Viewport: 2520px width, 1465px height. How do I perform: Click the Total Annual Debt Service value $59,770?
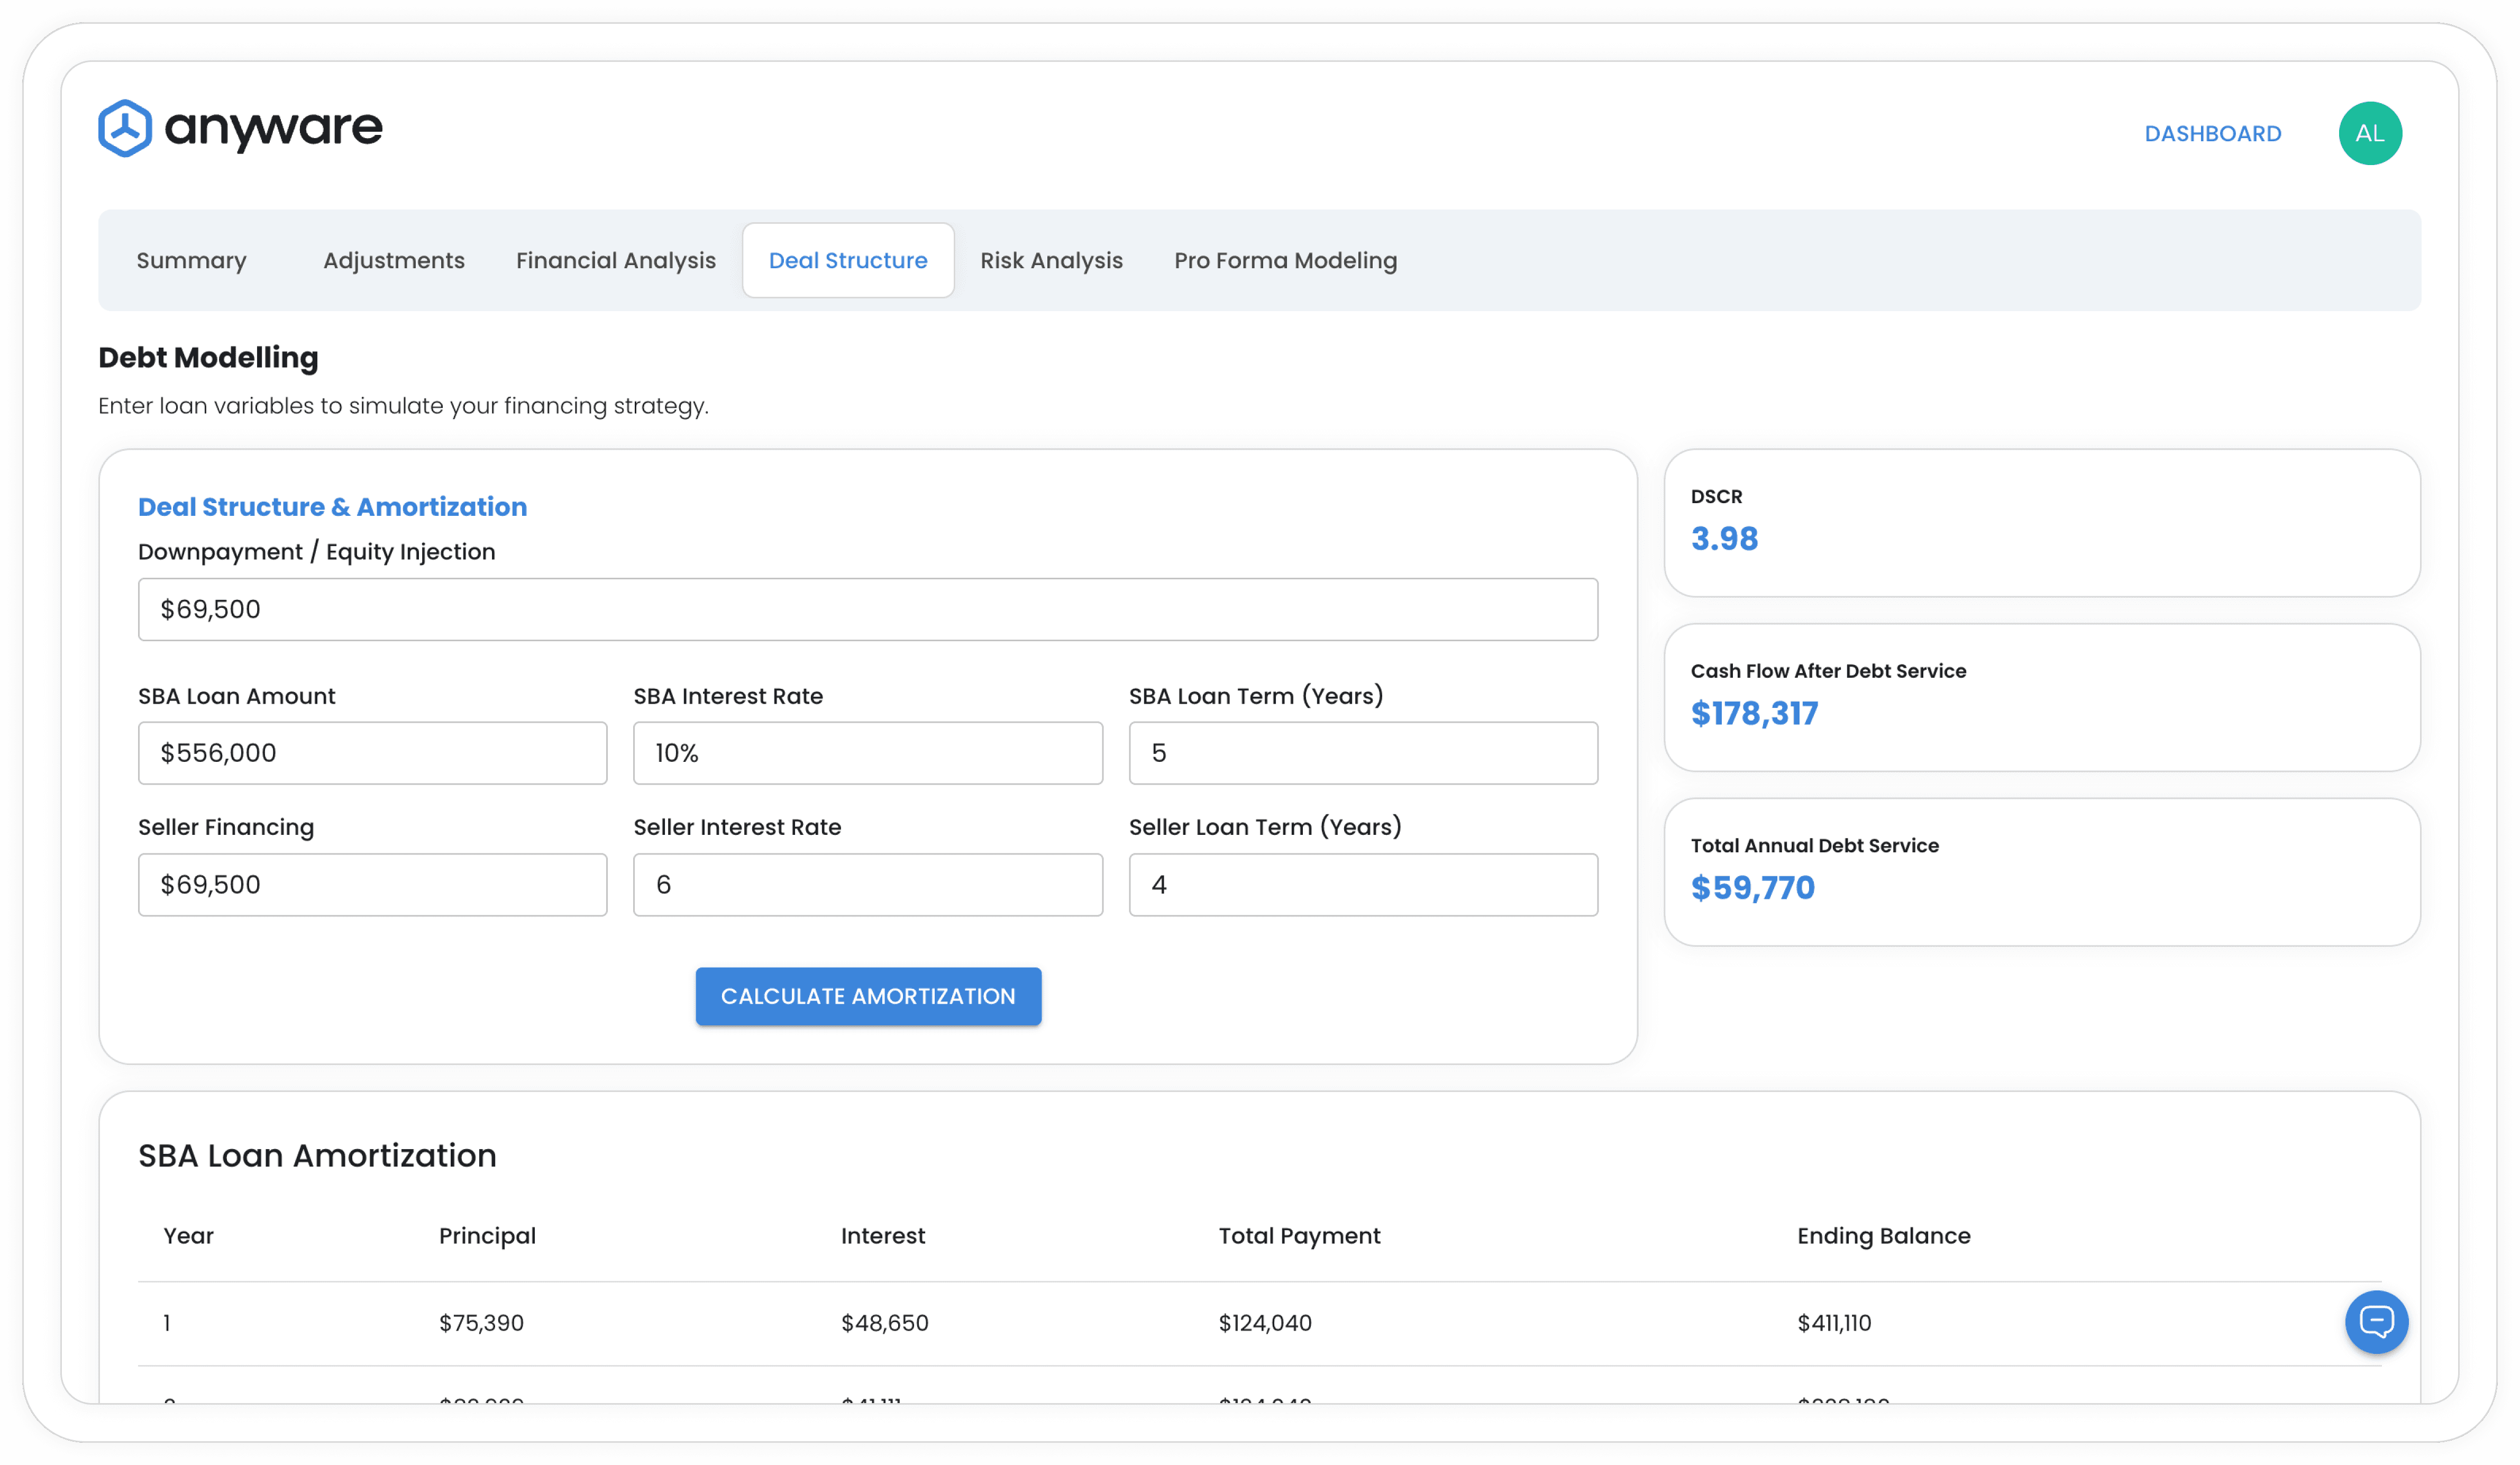1752,888
